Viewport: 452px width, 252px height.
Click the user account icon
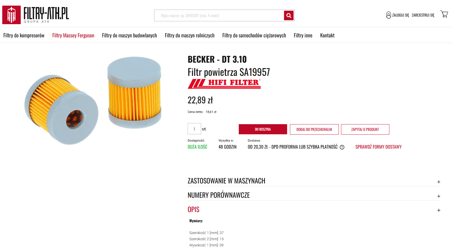pos(389,15)
